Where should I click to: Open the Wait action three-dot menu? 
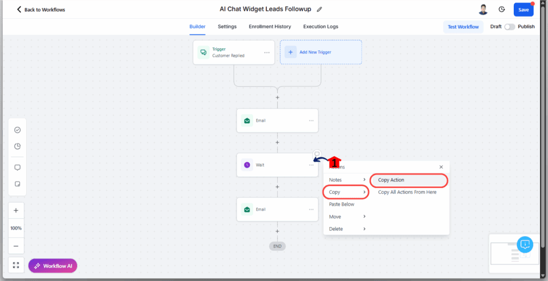[311, 165]
